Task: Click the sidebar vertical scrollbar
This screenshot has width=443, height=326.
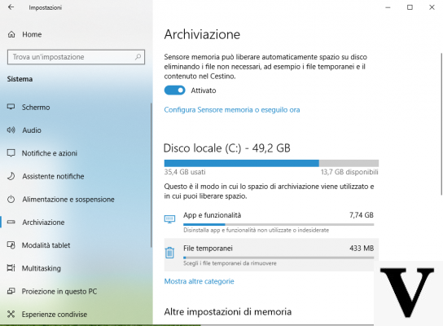Action: [x=151, y=175]
